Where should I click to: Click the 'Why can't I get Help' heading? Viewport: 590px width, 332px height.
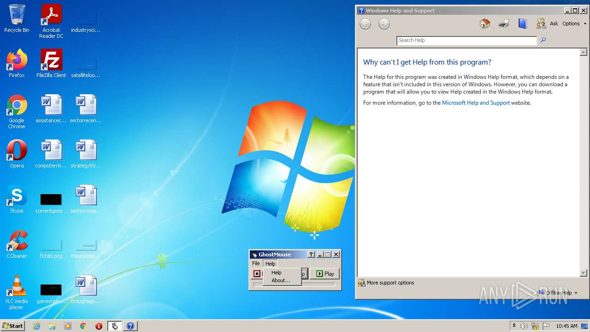(427, 62)
